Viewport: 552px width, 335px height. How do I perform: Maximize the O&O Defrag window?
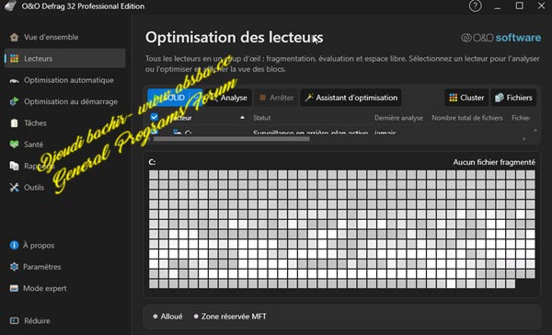click(x=519, y=6)
